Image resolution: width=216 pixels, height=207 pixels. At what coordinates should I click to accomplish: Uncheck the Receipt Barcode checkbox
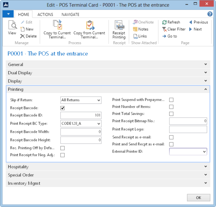tap(63, 108)
